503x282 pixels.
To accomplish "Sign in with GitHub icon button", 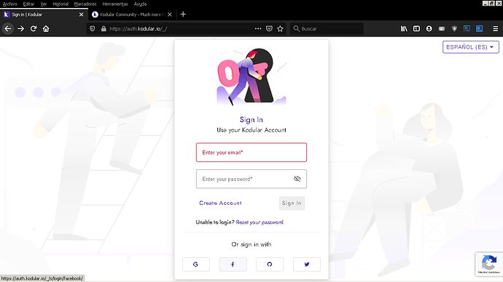I will [270, 265].
